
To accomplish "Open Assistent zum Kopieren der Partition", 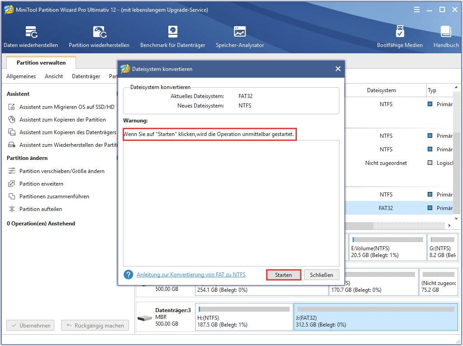I will click(62, 120).
